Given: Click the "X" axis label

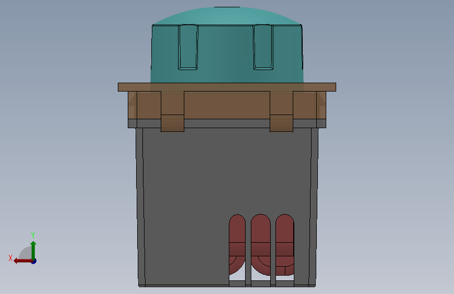Looking at the screenshot, I should coord(10,258).
